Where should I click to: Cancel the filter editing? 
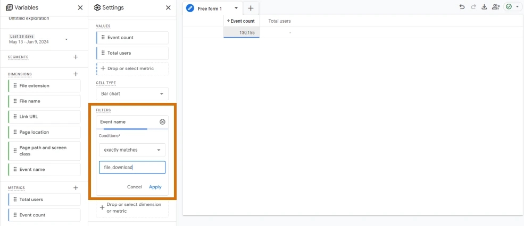pos(135,187)
